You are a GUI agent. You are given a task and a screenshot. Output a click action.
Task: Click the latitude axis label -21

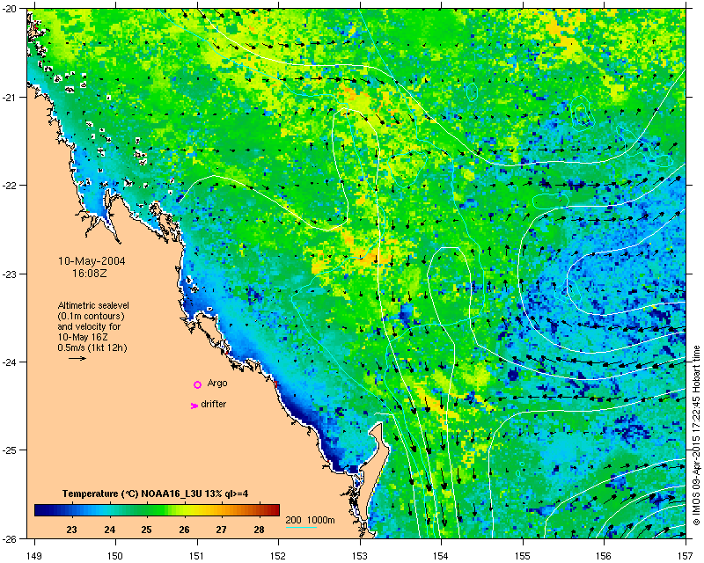[9, 98]
